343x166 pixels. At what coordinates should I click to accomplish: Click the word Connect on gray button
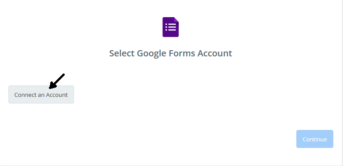coord(24,95)
